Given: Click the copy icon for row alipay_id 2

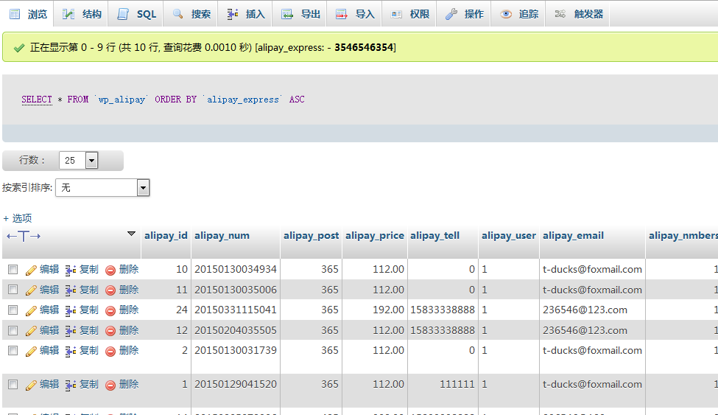Looking at the screenshot, I should coord(71,351).
